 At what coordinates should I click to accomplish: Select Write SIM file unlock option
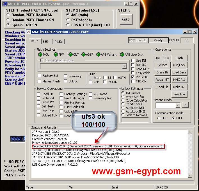click(123, 97)
